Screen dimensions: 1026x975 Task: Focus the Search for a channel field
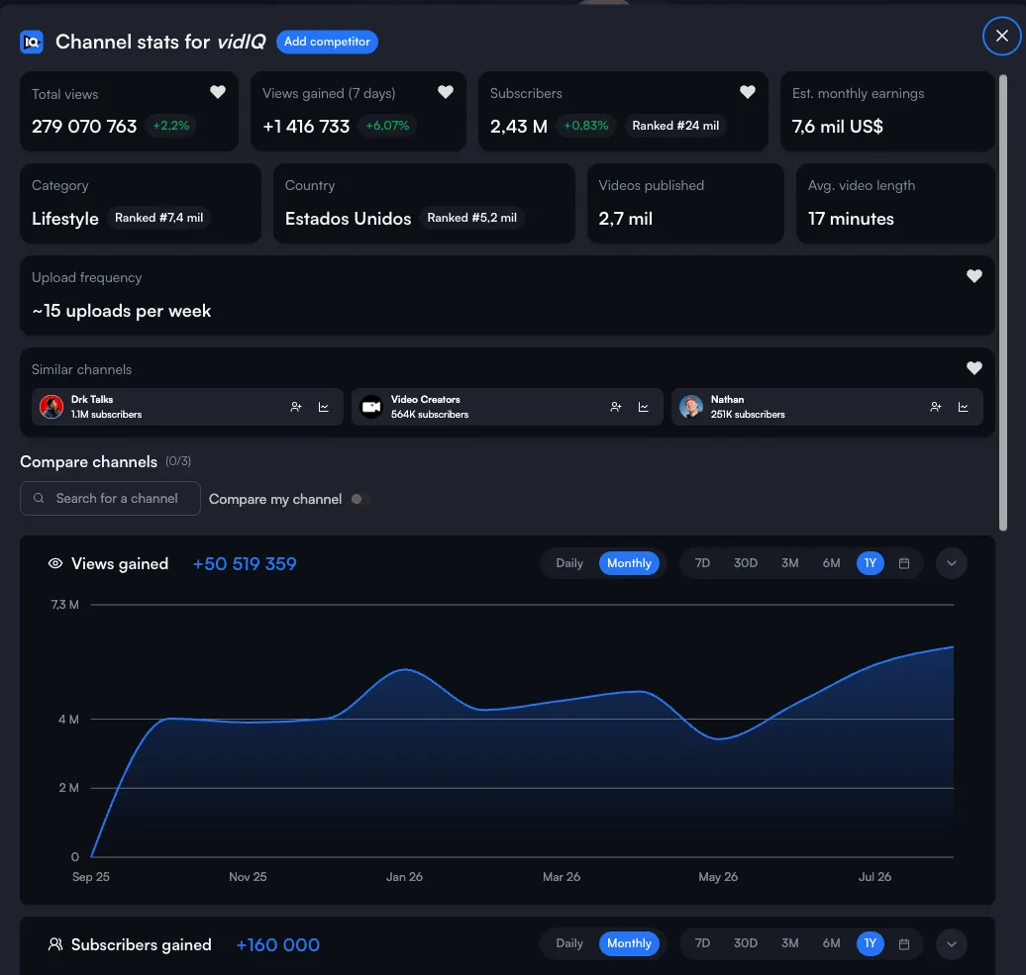tap(110, 498)
